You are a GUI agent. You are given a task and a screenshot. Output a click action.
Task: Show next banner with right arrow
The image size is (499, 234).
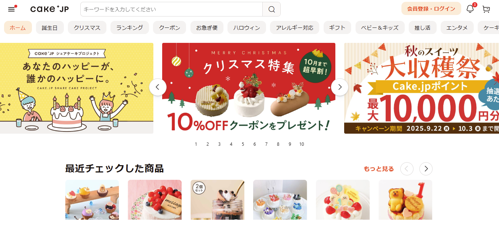(x=340, y=87)
